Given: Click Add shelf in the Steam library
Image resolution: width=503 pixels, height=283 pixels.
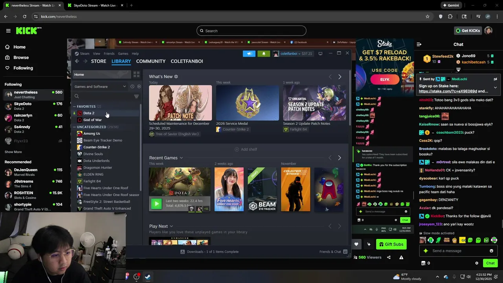Looking at the screenshot, I should pos(246,149).
